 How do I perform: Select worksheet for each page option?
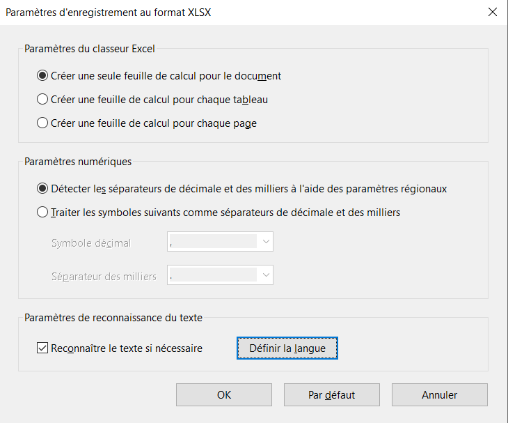[42, 123]
